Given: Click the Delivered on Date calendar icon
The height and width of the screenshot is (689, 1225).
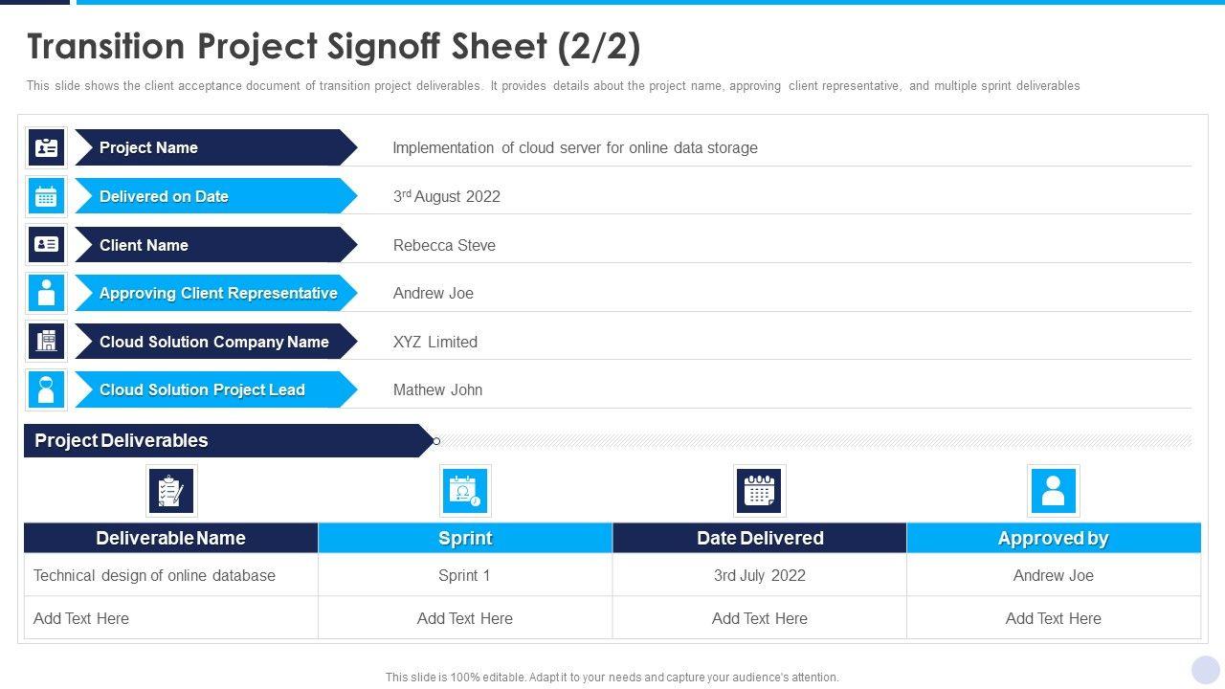Looking at the screenshot, I should 46,196.
